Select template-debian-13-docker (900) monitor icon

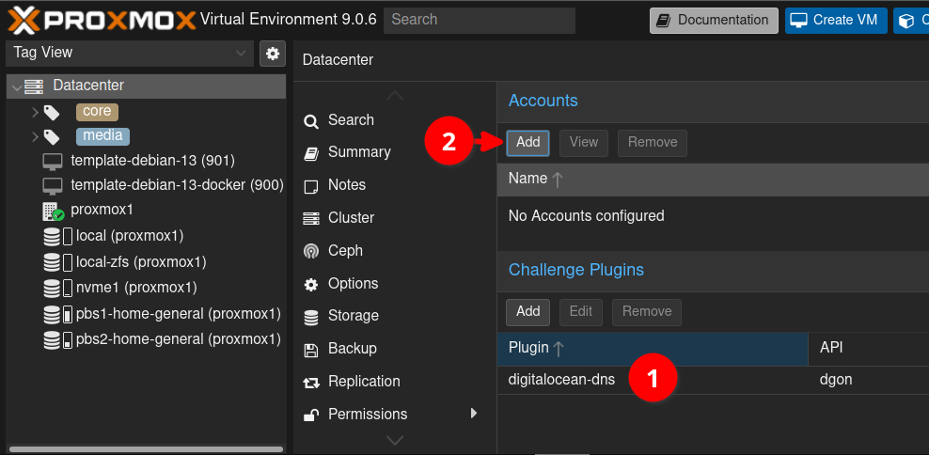[x=53, y=186]
